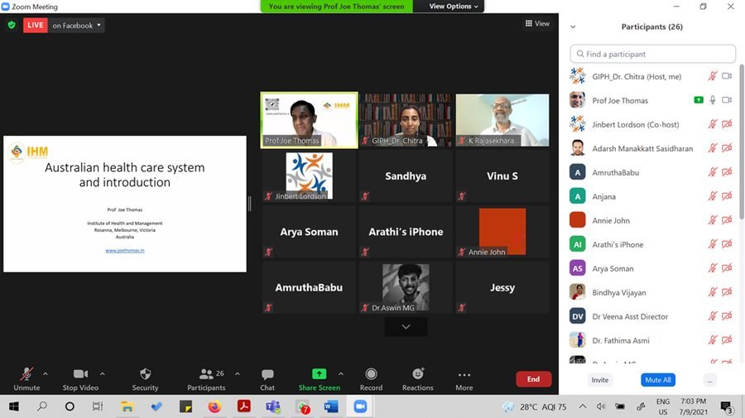Open Firefox from taskbar
The image size is (745, 418).
point(214,406)
